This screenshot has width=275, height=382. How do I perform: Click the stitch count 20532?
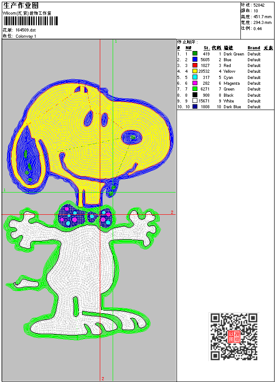(204, 71)
